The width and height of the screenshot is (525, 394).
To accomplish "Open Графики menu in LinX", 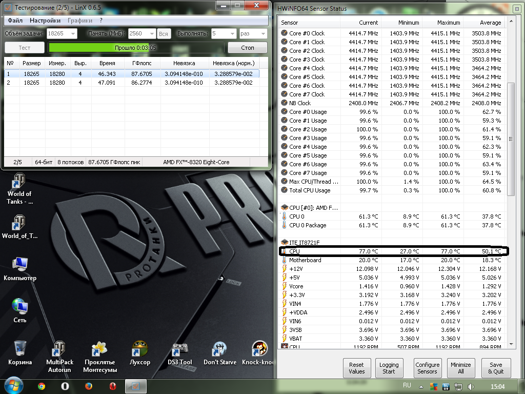I will (79, 21).
